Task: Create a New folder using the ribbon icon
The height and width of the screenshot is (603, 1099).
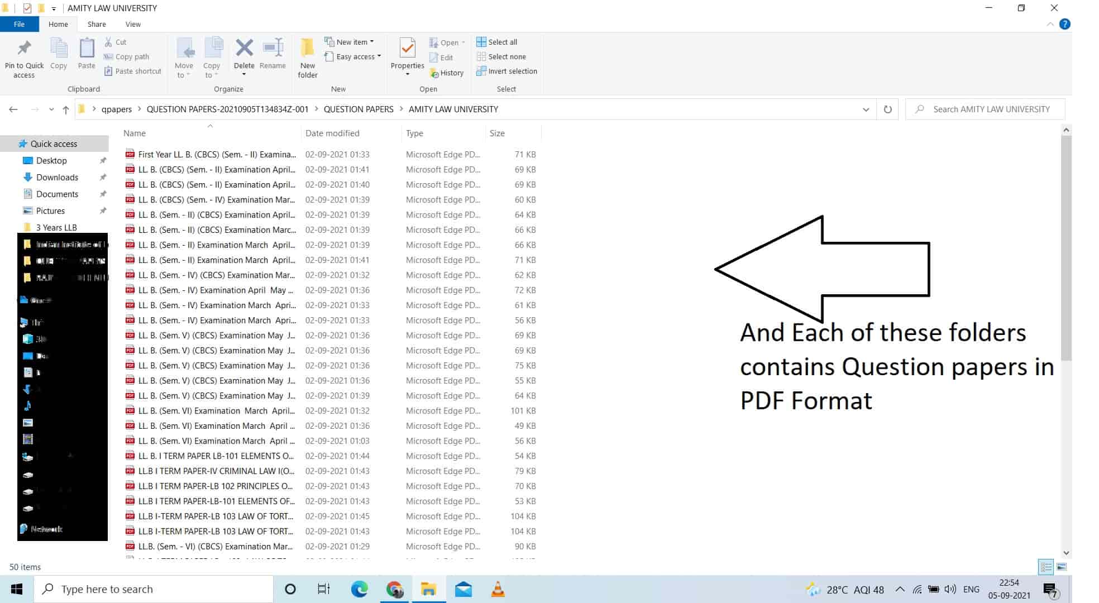Action: click(x=307, y=59)
